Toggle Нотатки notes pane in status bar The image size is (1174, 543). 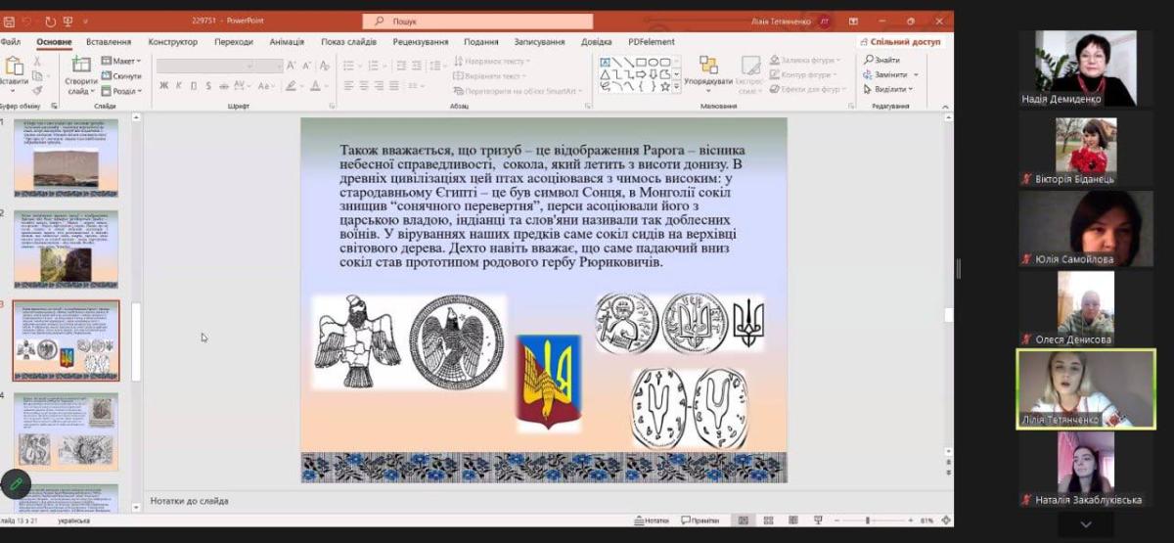pyautogui.click(x=652, y=520)
